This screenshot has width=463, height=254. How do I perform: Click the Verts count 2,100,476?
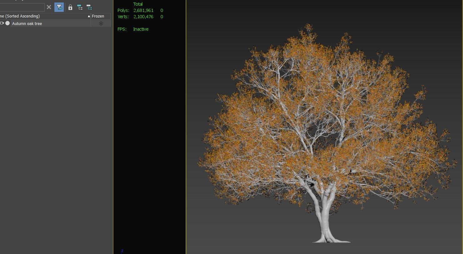click(x=143, y=17)
